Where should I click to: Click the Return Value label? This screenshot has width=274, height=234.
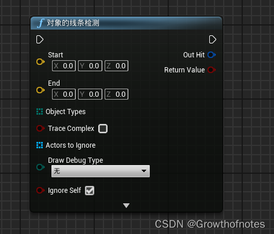coord(184,70)
